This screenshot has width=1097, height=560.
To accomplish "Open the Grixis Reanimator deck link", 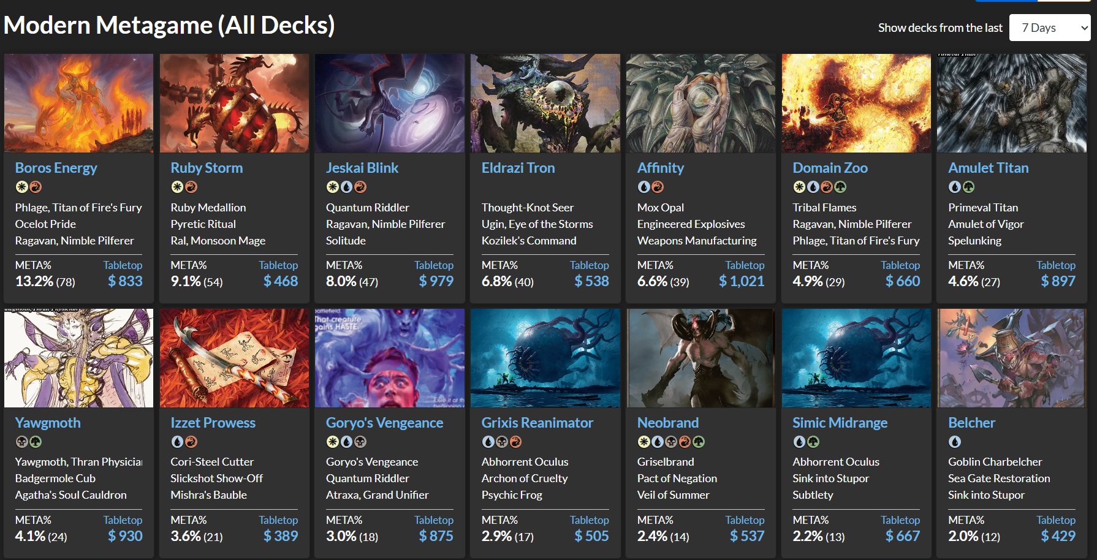I will pos(537,423).
